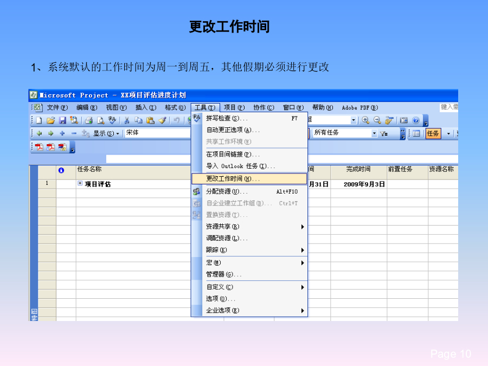Open 选项 (O) from Tools menu
The image size is (488, 366).
click(x=249, y=299)
